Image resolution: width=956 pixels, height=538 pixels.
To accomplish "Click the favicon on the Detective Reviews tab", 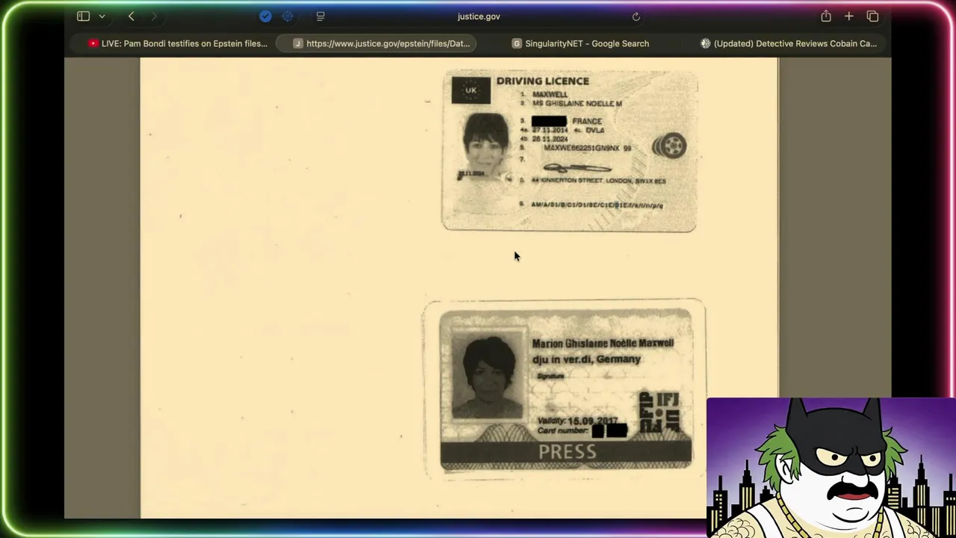I will point(705,43).
